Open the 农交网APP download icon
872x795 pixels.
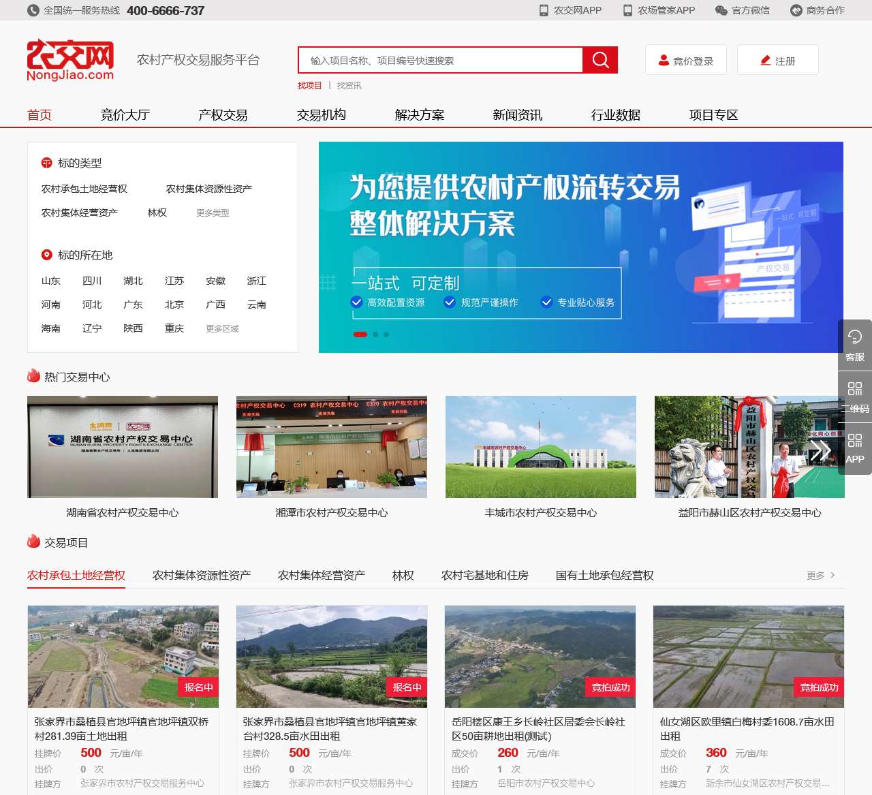pos(542,10)
